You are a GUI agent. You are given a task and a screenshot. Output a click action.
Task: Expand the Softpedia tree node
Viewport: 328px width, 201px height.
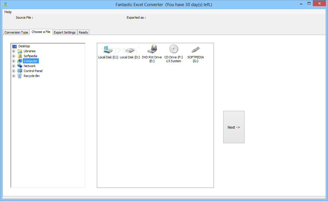(14, 56)
